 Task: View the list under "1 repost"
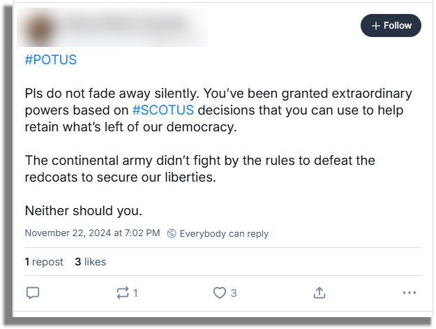point(44,262)
